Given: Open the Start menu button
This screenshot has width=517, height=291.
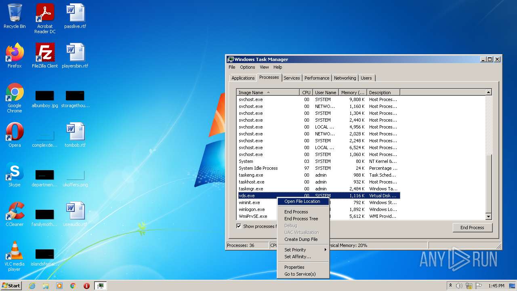Looking at the screenshot, I should (11, 286).
